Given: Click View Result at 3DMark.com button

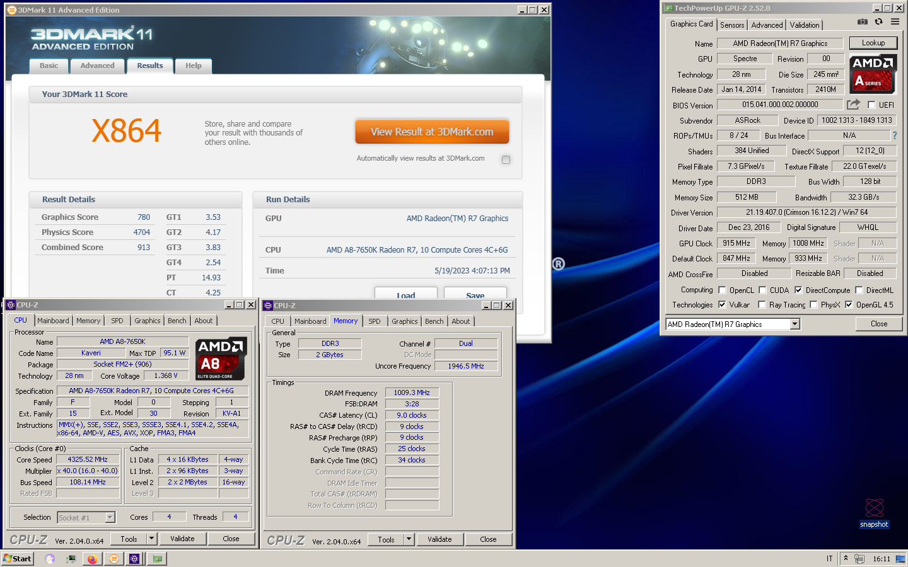Looking at the screenshot, I should click(x=432, y=132).
